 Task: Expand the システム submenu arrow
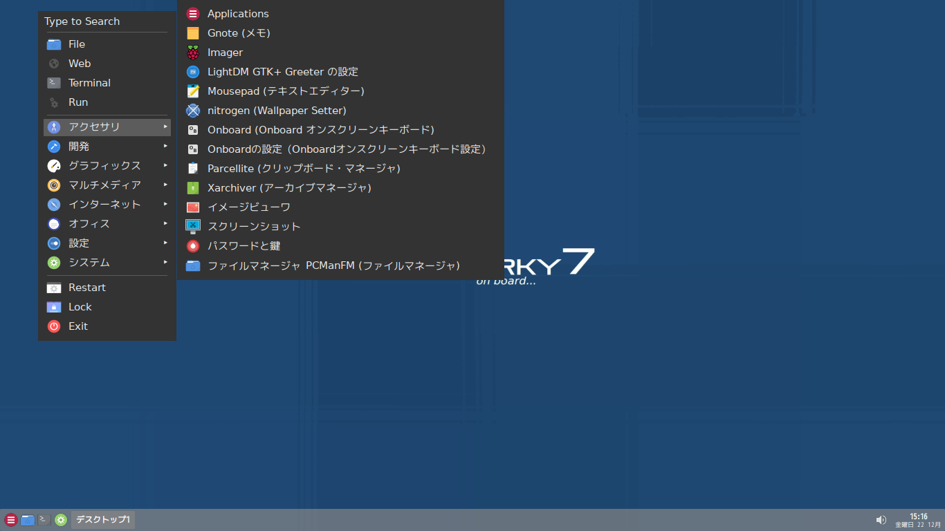click(165, 262)
